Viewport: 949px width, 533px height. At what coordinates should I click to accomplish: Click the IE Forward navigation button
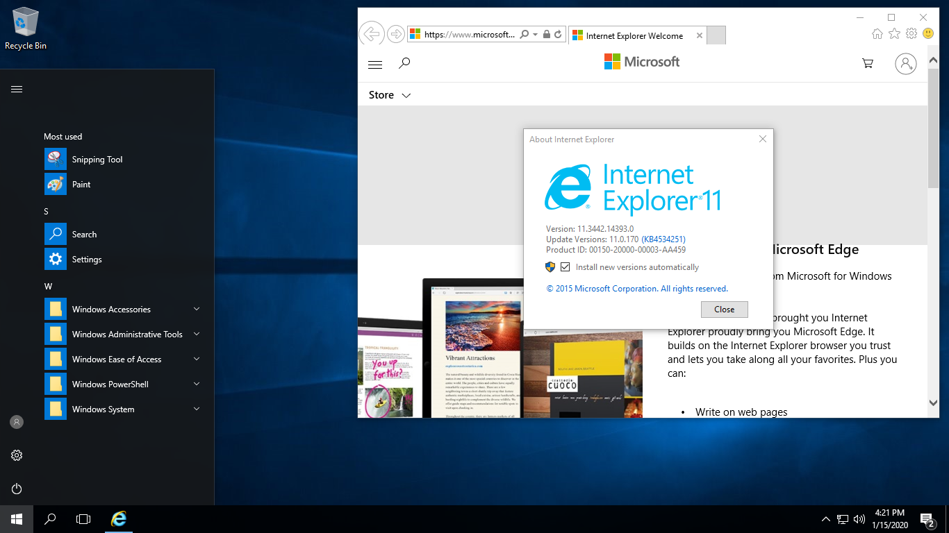click(395, 33)
